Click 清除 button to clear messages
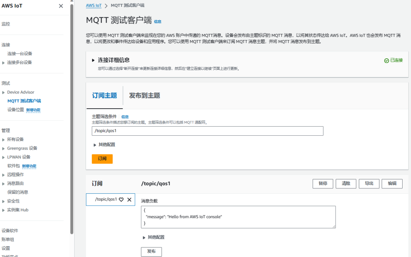The image size is (411, 257). click(x=346, y=183)
